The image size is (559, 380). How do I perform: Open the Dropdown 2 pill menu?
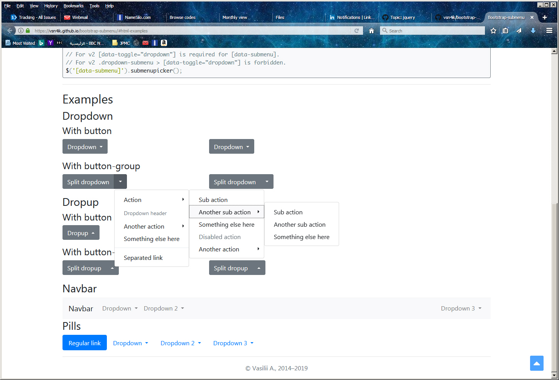181,343
